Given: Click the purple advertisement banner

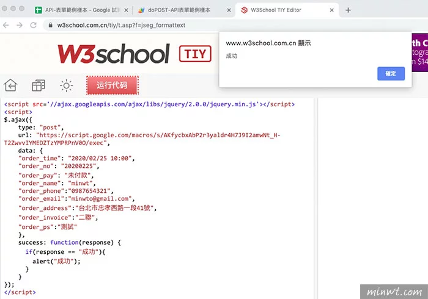Looking at the screenshot, I should [x=419, y=52].
